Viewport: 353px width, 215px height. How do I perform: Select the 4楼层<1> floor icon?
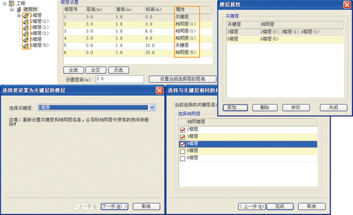point(26,33)
